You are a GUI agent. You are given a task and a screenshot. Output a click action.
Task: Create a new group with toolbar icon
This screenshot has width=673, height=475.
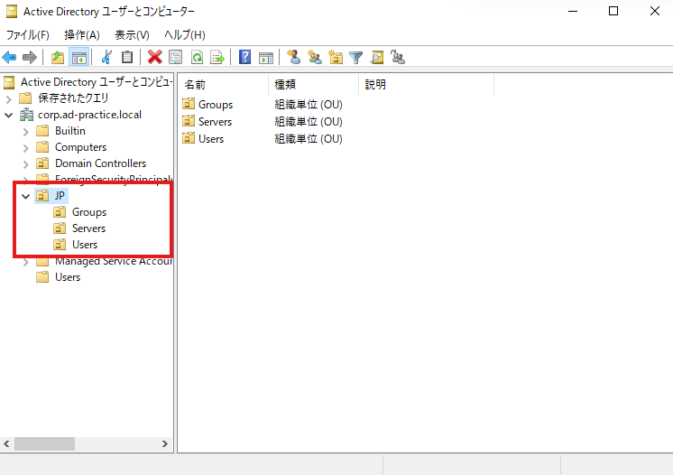tap(315, 57)
